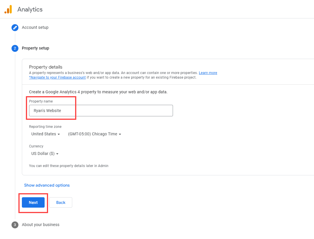Click the Google Analytics logo icon
Viewport: 314px width, 239px height.
(x=8, y=9)
